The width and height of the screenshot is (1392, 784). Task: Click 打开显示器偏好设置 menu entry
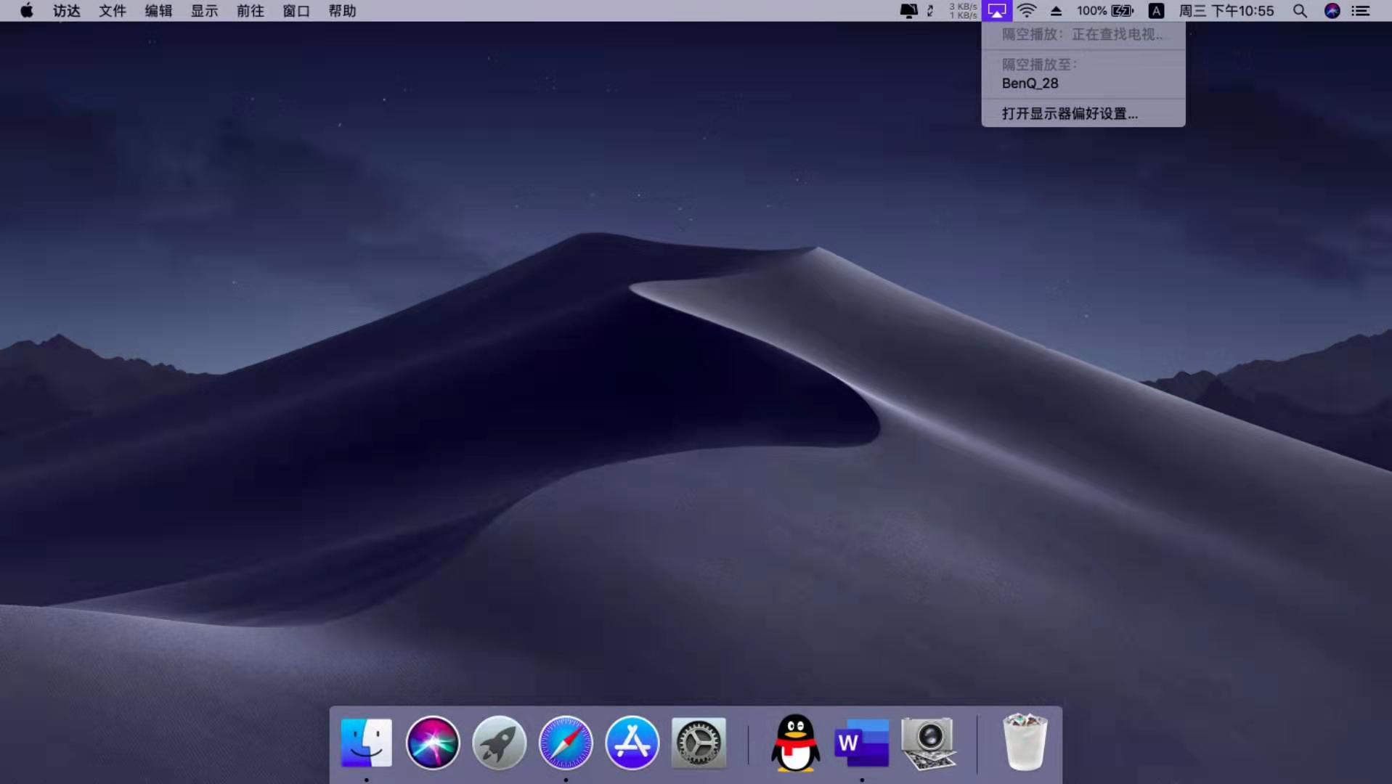1070,113
